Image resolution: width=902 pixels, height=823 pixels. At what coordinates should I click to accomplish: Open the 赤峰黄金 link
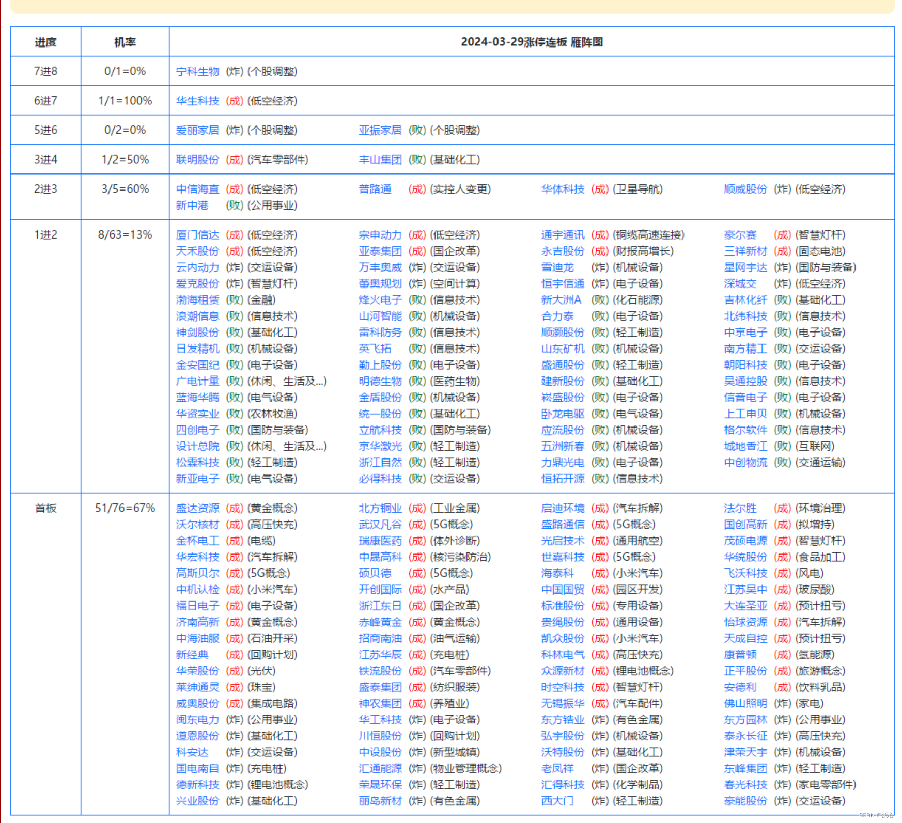[380, 622]
